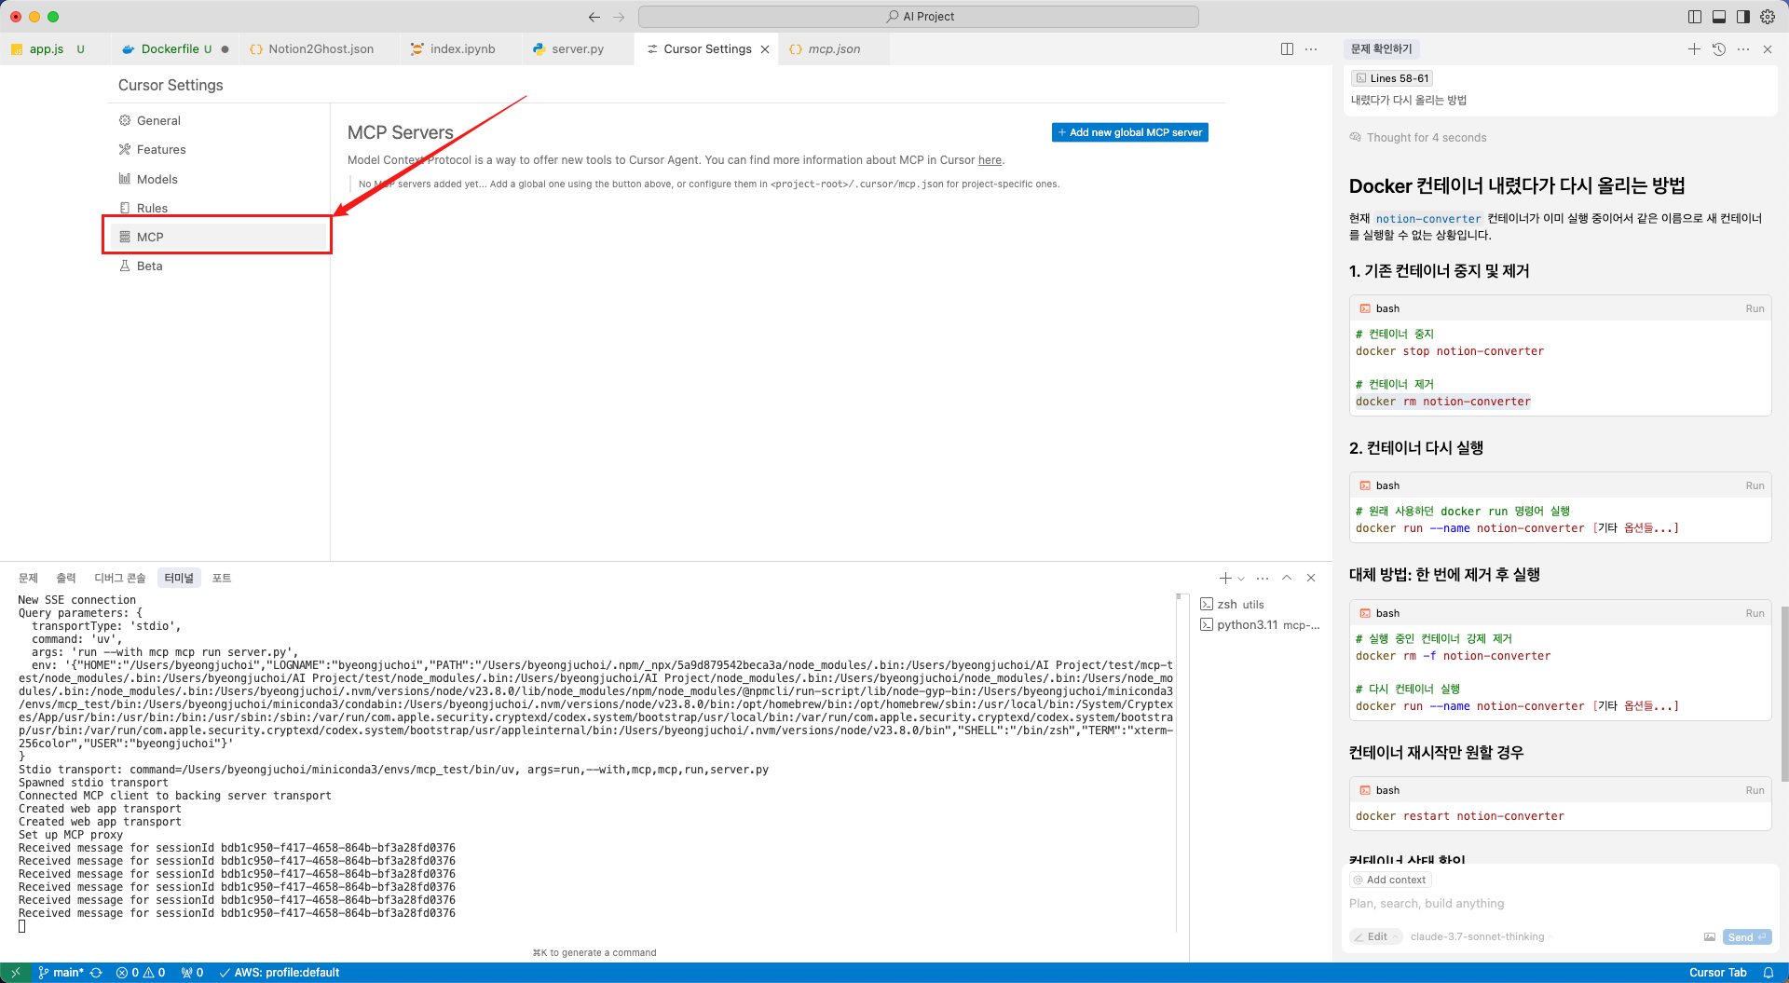
Task: Split the editor to the right
Action: (1287, 49)
